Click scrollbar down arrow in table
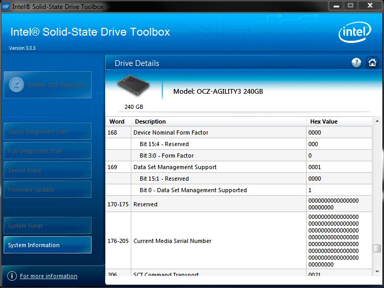The width and height of the screenshot is (384, 288). point(377,271)
